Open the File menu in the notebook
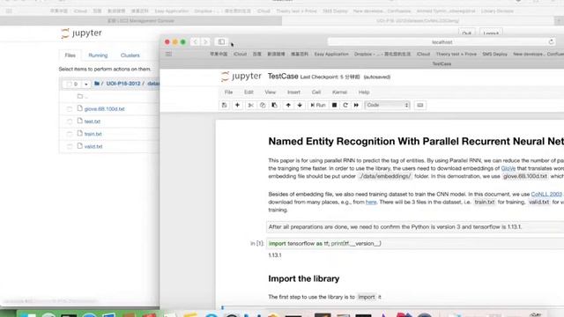 pyautogui.click(x=228, y=92)
